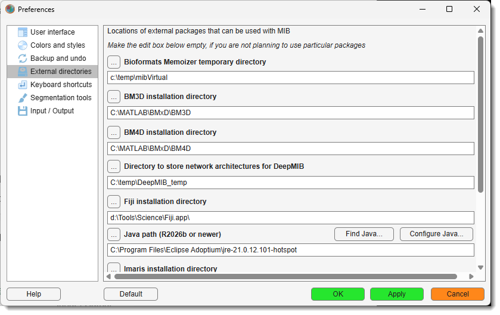Click the Backup and undo refresh icon

[x=23, y=58]
